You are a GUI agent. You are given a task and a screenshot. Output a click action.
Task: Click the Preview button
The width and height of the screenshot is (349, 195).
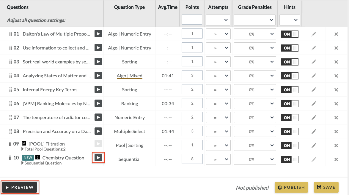(20, 187)
